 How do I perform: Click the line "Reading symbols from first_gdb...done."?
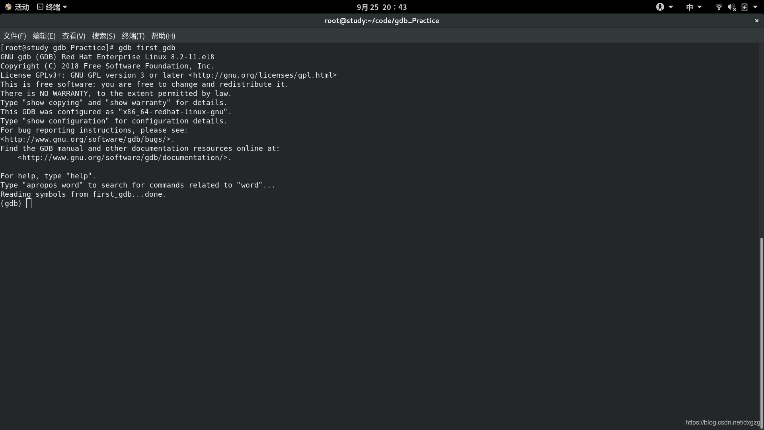coord(83,194)
